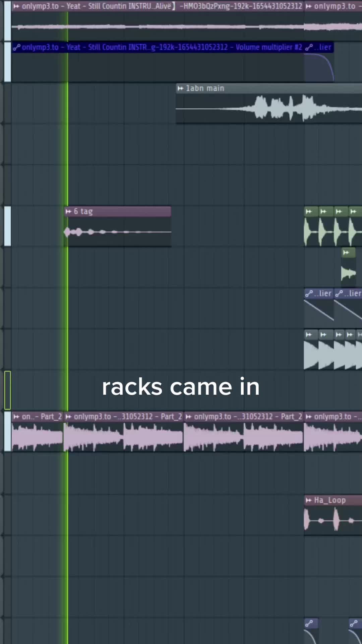Open the top "Yeat - Still Countin INSTRU" clip menu
Viewport: 362px width, 644px height.
pyautogui.click(x=16, y=6)
